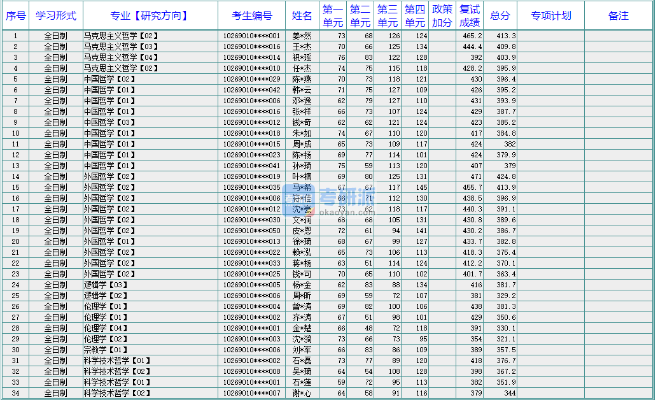This screenshot has width=658, height=400.
Task: Select name 姜*然 in row 1
Action: (x=302, y=36)
